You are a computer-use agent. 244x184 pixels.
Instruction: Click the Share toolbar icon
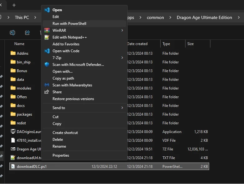point(27,33)
